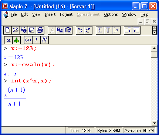Toggle the maple leaf input mode button
This screenshot has height=135, width=159.
click(17, 40)
